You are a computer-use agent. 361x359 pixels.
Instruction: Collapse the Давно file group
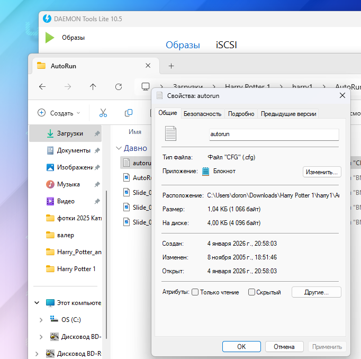point(118,148)
